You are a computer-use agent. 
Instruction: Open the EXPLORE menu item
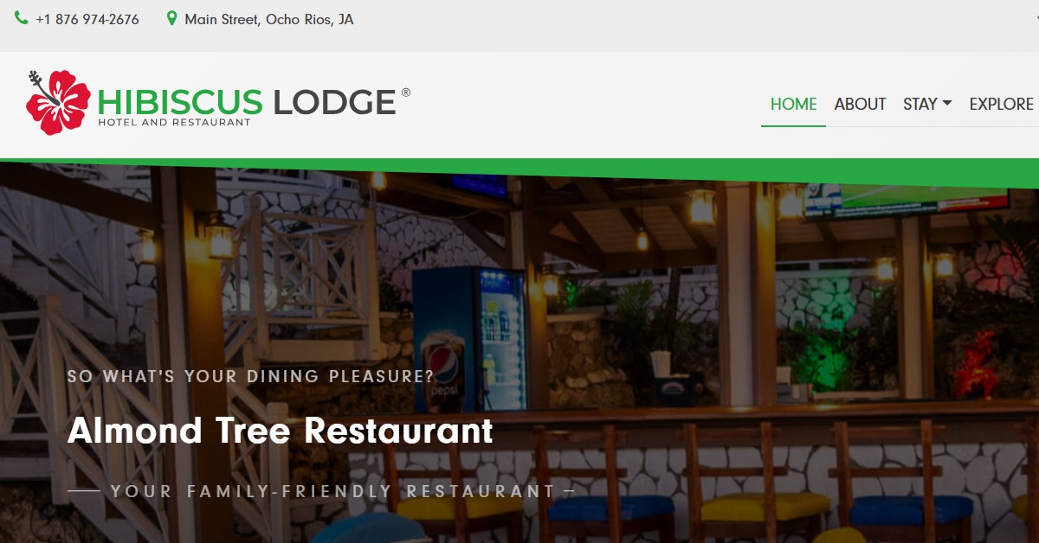[x=1001, y=104]
